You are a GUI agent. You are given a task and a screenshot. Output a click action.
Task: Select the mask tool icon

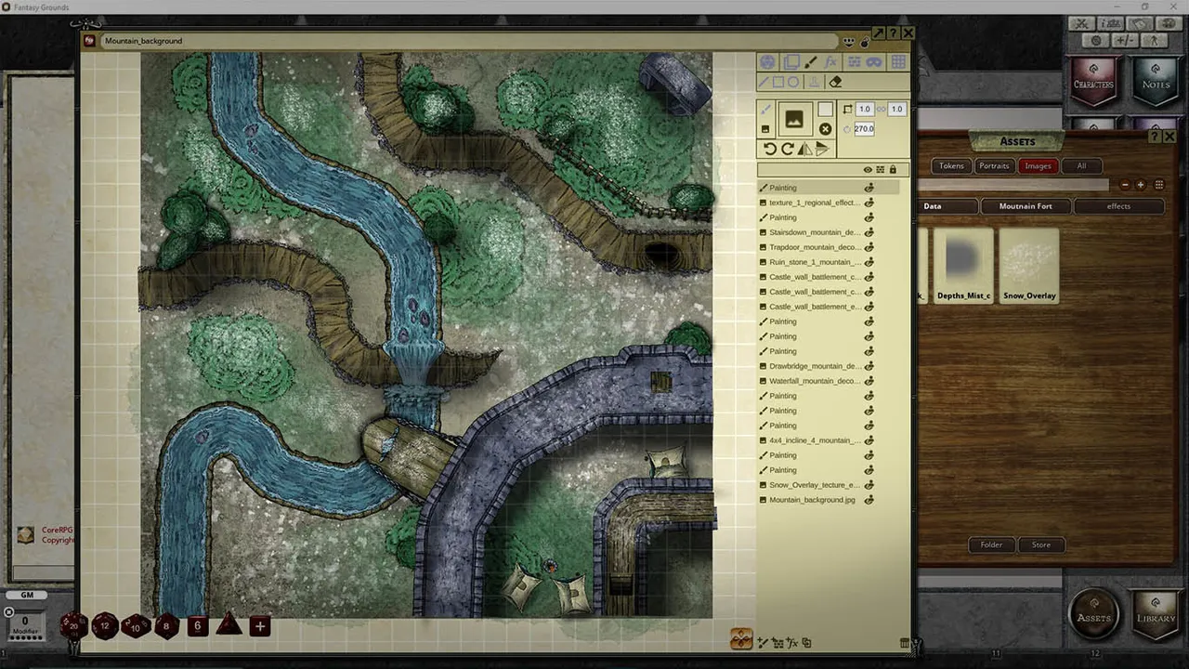point(874,62)
